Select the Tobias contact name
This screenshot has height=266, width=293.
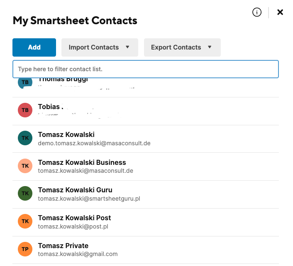(x=49, y=107)
